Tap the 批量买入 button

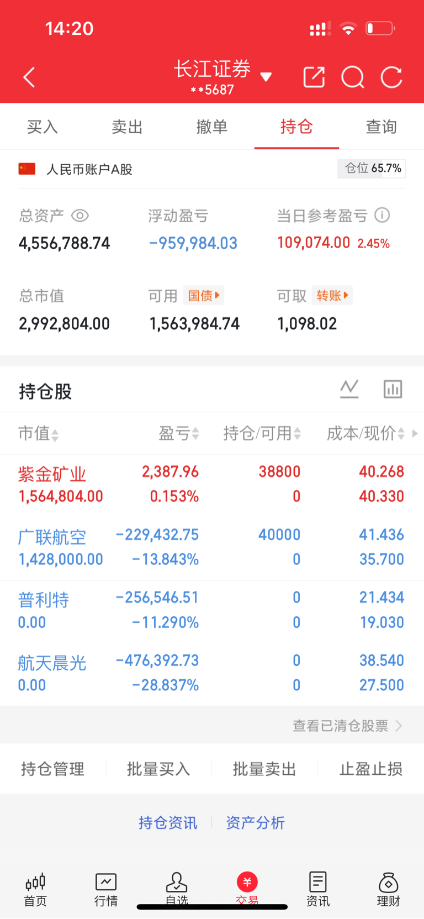click(x=158, y=769)
